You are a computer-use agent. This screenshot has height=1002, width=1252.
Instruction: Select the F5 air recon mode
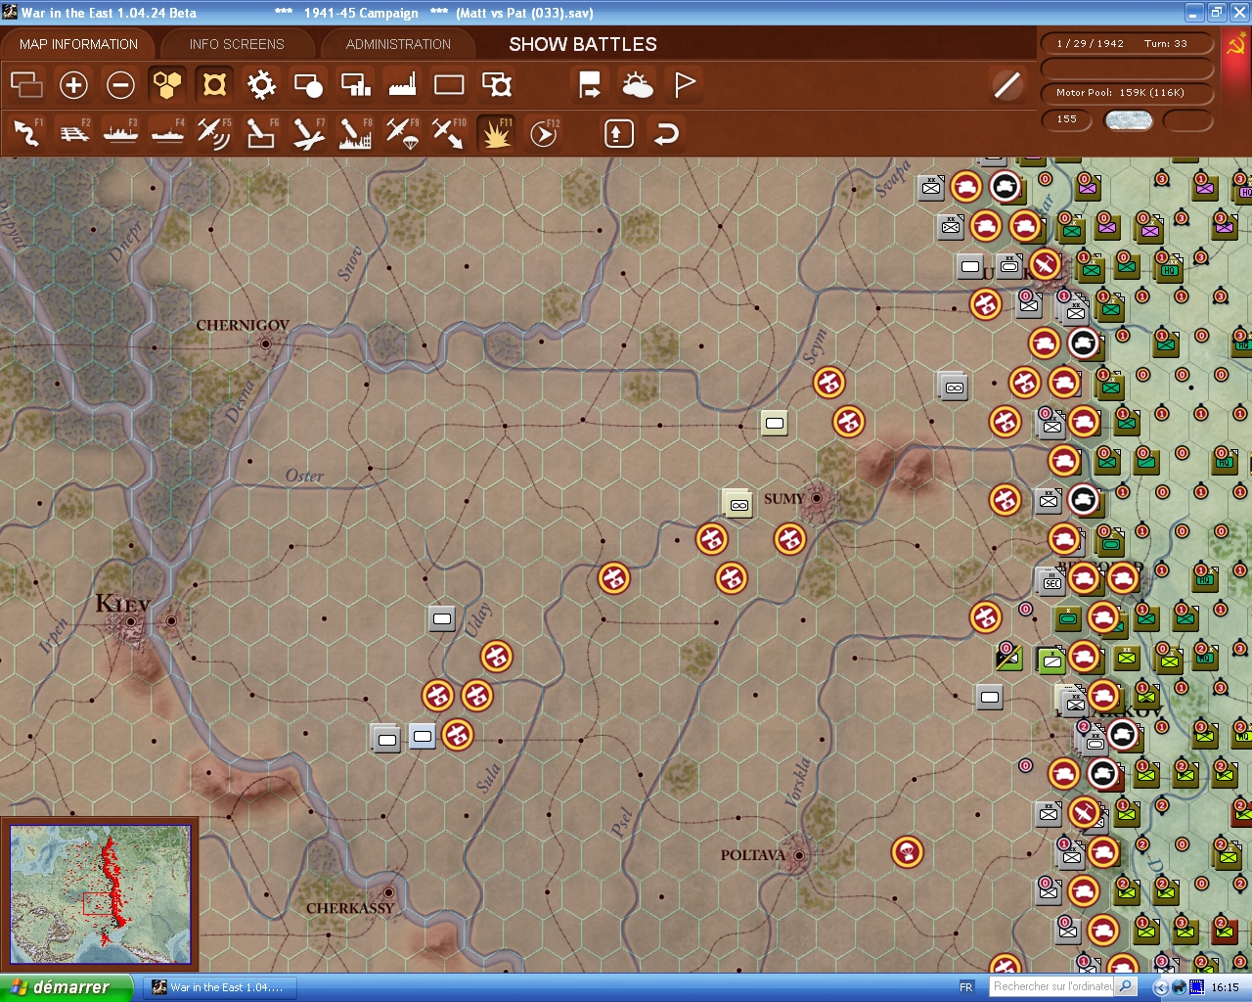point(214,133)
